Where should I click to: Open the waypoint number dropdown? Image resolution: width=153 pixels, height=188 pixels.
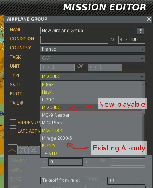[66, 162]
